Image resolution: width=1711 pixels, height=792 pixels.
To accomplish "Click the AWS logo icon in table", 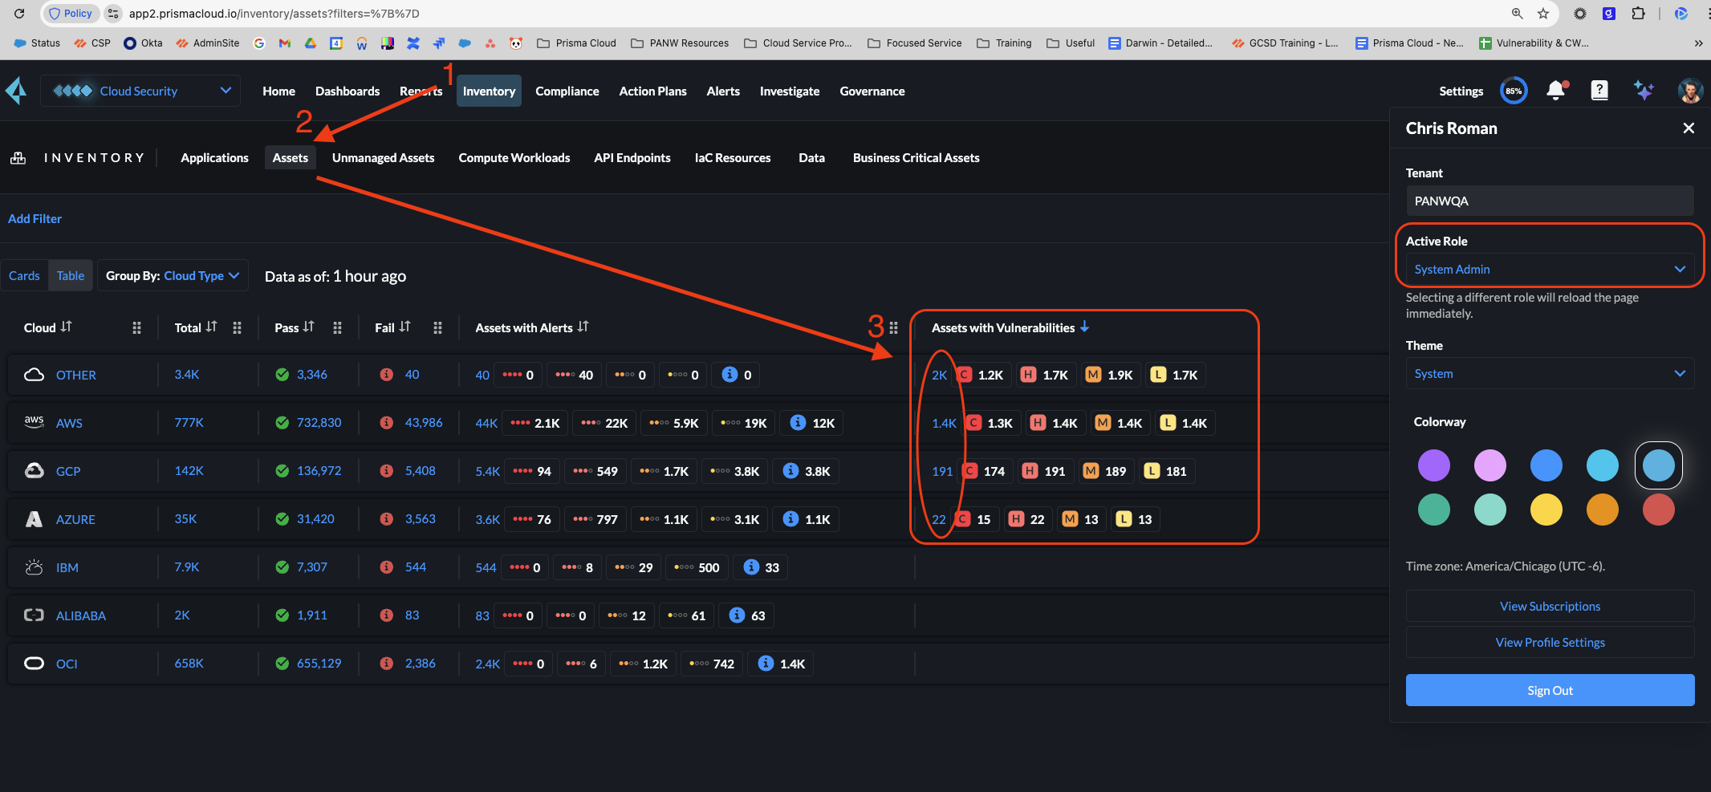I will pyautogui.click(x=34, y=422).
